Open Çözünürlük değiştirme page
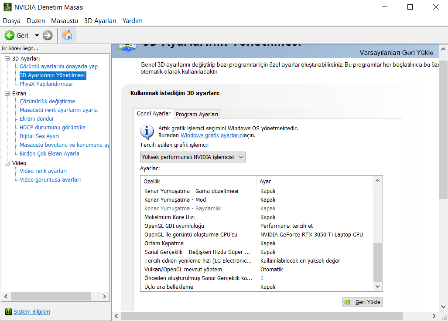This screenshot has height=321, width=448. (48, 101)
